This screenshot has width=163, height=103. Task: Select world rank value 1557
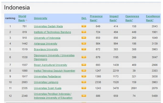[25, 65]
